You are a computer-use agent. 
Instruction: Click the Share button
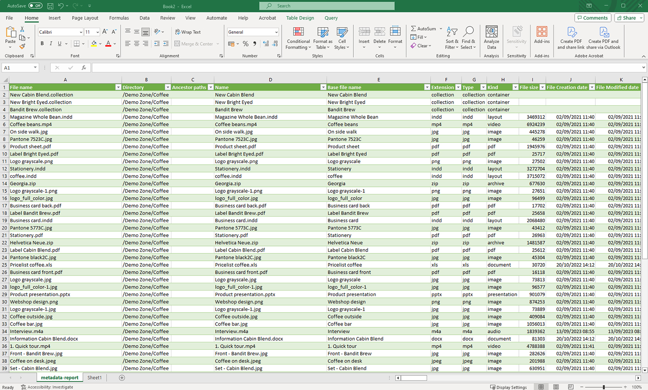coord(629,18)
